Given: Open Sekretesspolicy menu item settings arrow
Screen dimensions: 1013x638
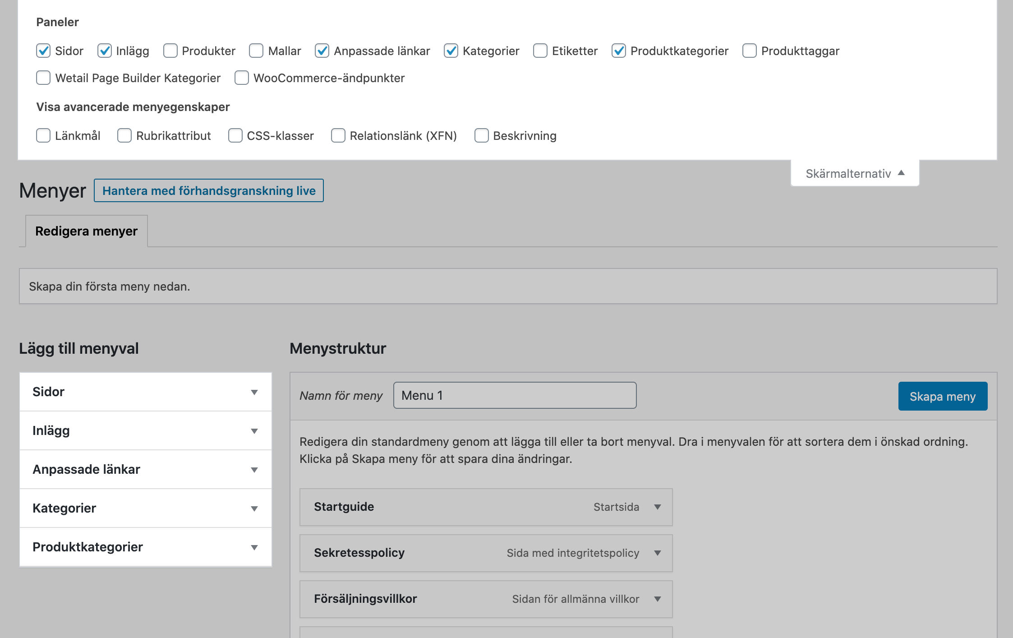Looking at the screenshot, I should tap(658, 553).
